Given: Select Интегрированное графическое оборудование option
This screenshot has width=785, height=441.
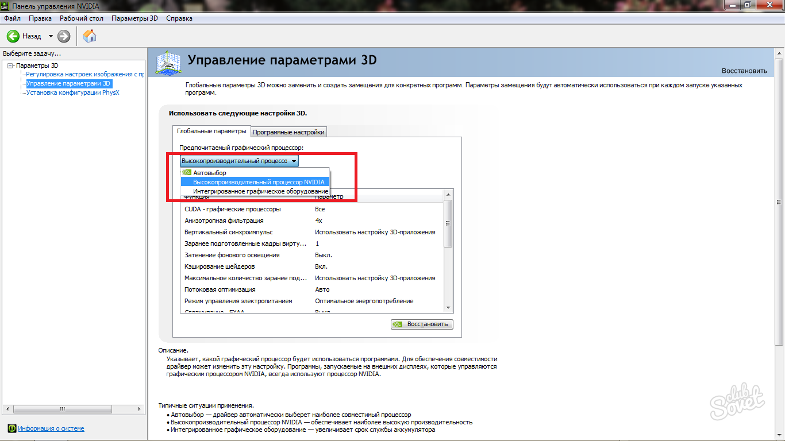Looking at the screenshot, I should [260, 191].
